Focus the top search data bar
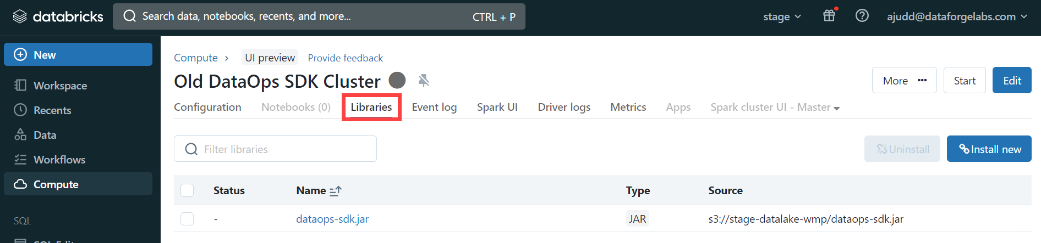The height and width of the screenshot is (243, 1041). coord(319,16)
